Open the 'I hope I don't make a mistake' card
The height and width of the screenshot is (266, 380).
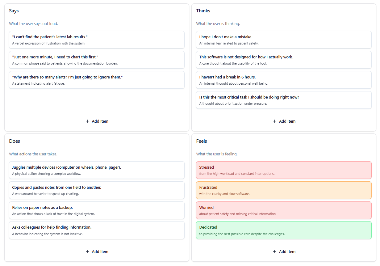click(284, 40)
